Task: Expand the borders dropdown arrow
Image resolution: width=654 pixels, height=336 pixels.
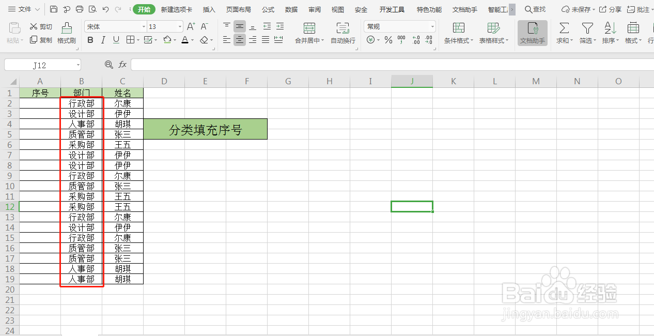Action: (x=138, y=40)
